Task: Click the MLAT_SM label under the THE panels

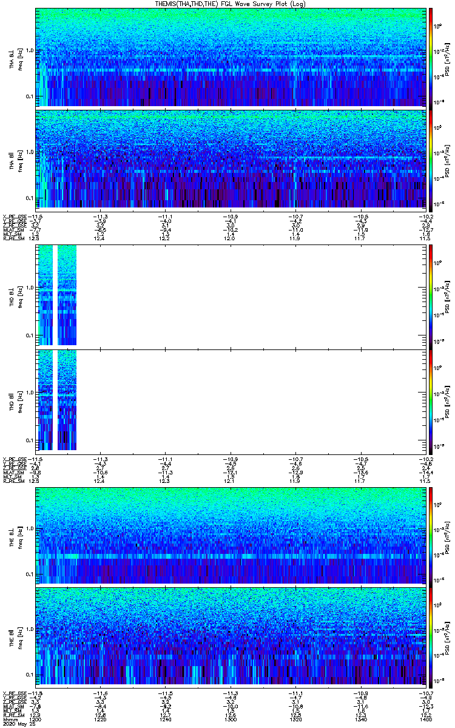Action: 13,707
